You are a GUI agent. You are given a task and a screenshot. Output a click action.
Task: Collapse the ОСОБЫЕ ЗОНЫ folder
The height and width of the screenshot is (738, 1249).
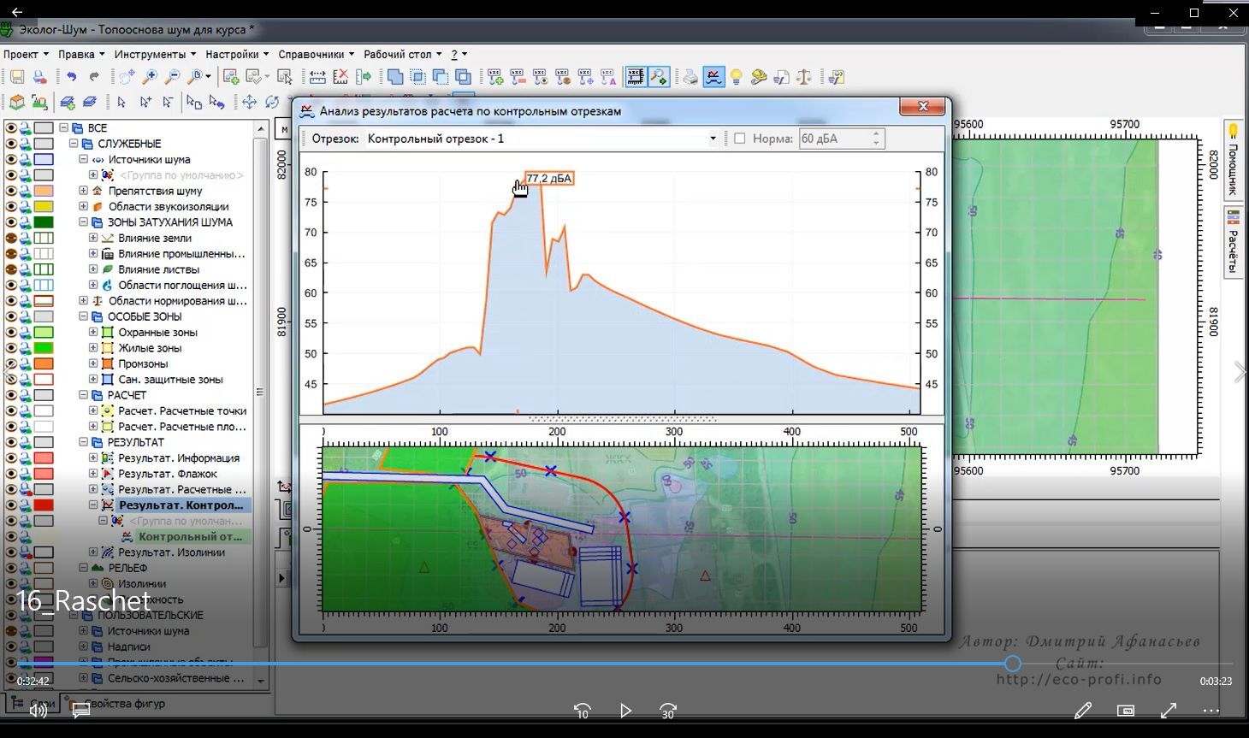coord(83,316)
